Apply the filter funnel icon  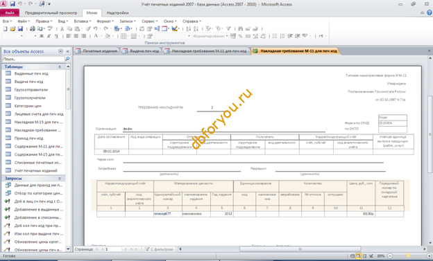click(228, 28)
